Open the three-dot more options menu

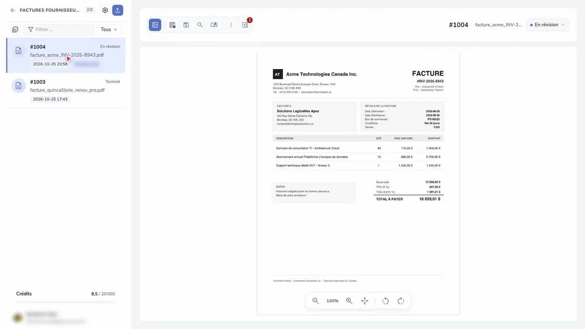click(231, 25)
